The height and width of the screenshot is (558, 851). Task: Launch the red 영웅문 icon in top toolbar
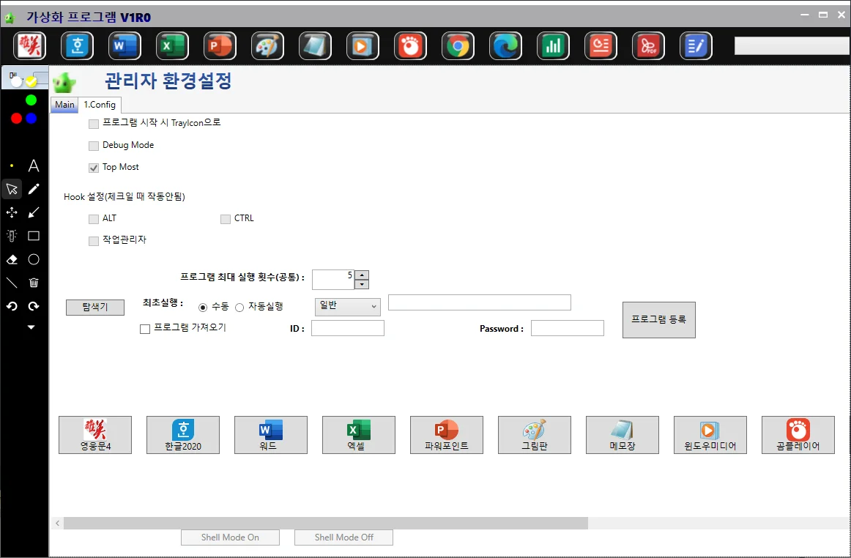click(30, 45)
